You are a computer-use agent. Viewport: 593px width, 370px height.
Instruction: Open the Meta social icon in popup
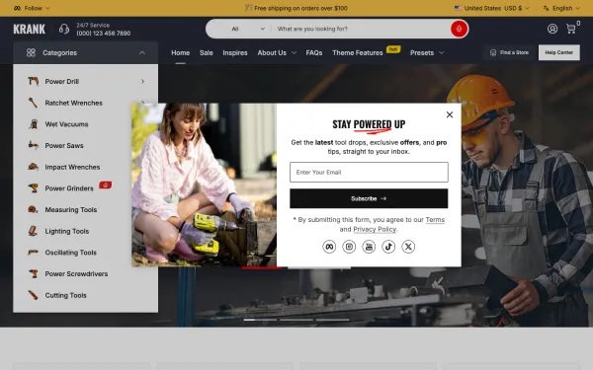click(329, 247)
